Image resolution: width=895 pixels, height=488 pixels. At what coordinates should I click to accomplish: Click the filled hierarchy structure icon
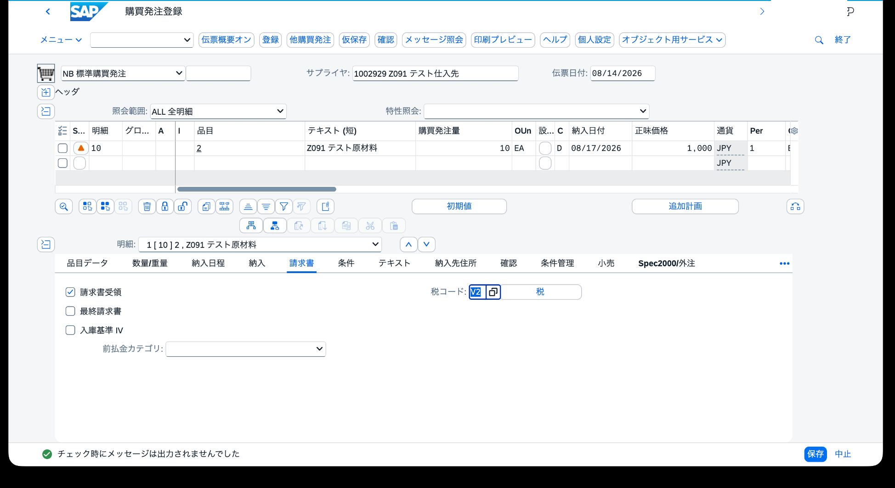275,225
